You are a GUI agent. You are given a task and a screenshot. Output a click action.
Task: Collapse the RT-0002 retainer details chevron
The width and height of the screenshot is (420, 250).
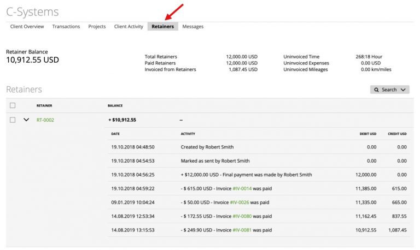[26, 120]
